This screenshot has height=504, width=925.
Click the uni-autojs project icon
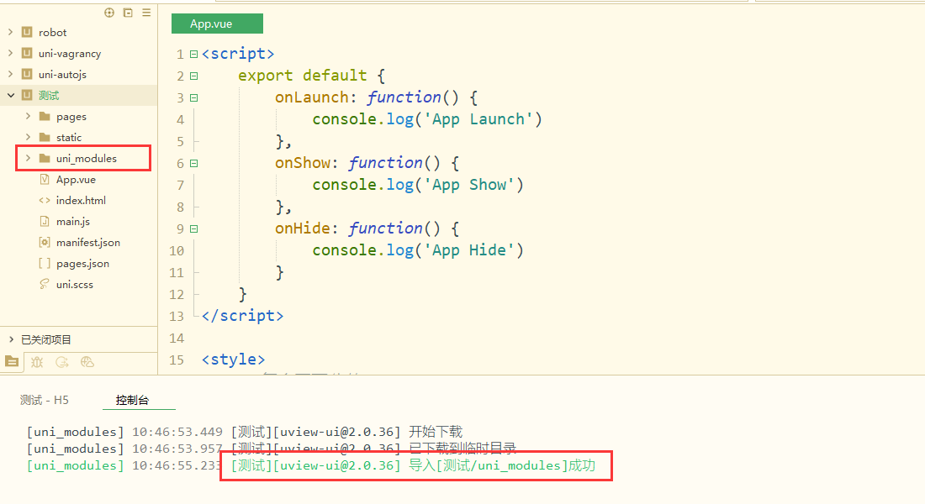pyautogui.click(x=27, y=74)
